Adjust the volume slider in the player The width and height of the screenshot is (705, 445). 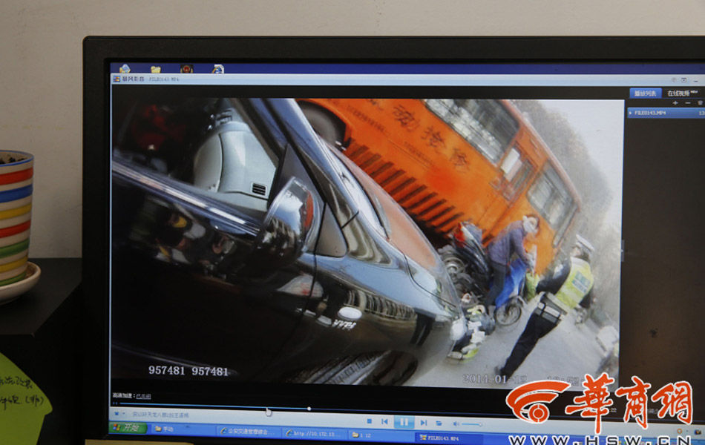click(471, 424)
